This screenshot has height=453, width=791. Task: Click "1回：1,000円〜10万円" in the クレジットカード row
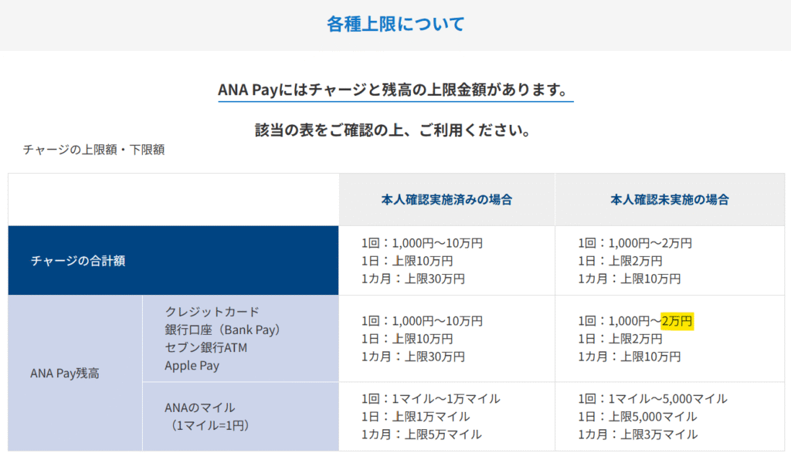pyautogui.click(x=422, y=321)
